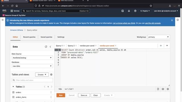The width and height of the screenshot is (182, 102).
Task: Click line 2 of the SQL query
Action: [80, 52]
